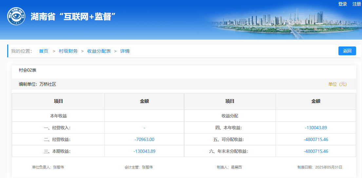Image resolution: width=362 pixels, height=178 pixels.
Task: Select 编制单位：万桥社区 text
Action: [x=37, y=84]
